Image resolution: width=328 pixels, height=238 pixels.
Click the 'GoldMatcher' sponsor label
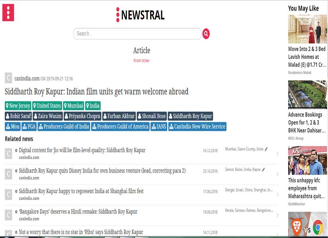pos(297,204)
